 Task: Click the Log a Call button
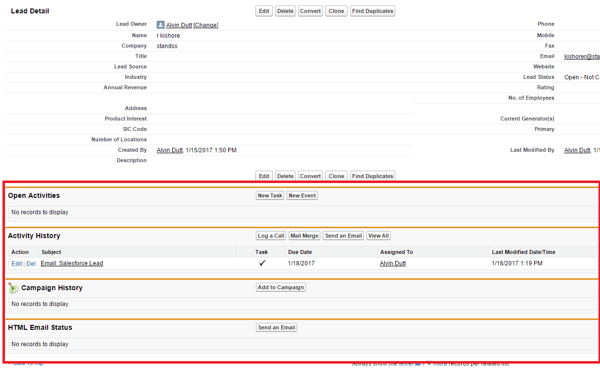[x=271, y=236]
